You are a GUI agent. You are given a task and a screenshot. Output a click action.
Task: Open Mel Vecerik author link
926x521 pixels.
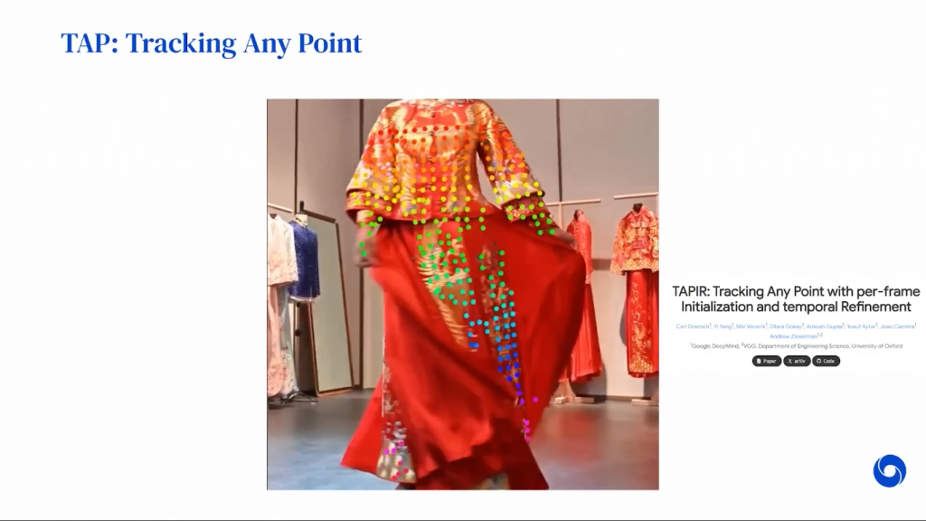point(751,327)
